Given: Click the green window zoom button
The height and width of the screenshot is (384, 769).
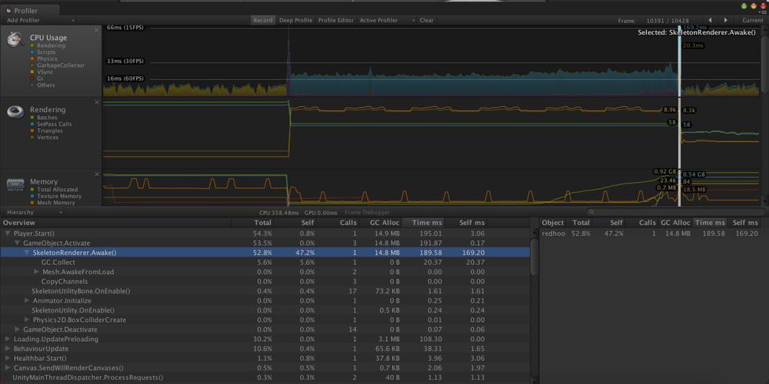Looking at the screenshot, I should [x=744, y=6].
